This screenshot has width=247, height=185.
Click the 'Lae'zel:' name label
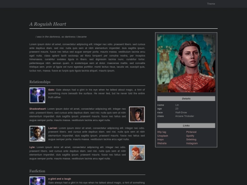click(x=53, y=128)
